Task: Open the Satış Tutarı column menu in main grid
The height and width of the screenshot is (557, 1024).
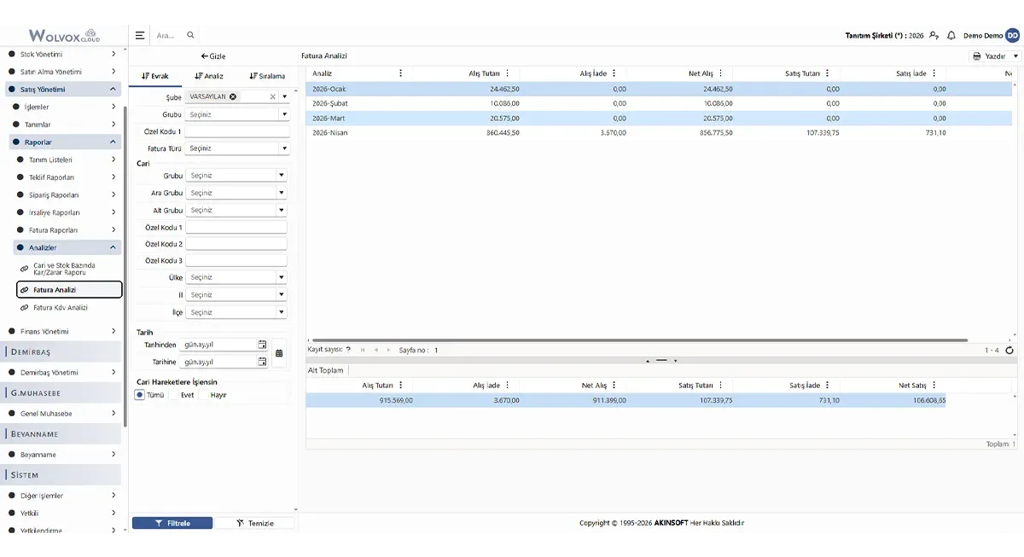Action: [828, 73]
